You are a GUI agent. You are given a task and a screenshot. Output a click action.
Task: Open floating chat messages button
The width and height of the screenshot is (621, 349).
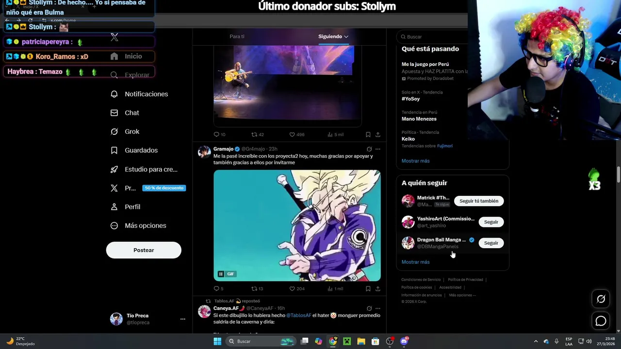[601, 321]
